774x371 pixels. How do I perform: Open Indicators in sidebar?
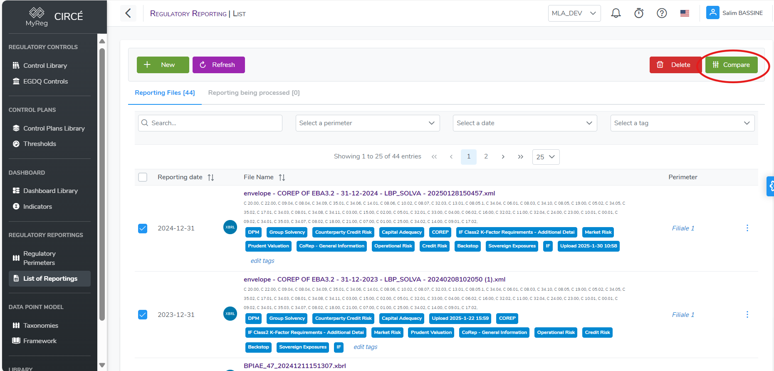tap(37, 206)
